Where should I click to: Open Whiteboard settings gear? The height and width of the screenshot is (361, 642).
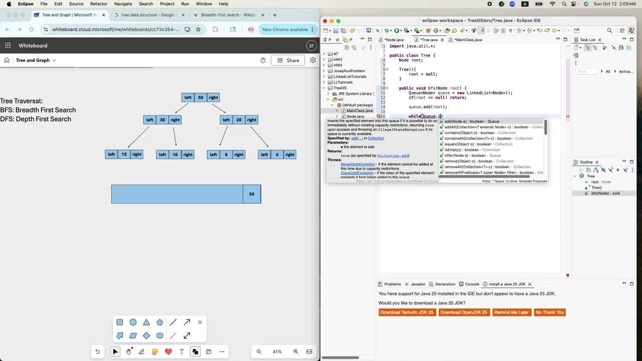313,60
